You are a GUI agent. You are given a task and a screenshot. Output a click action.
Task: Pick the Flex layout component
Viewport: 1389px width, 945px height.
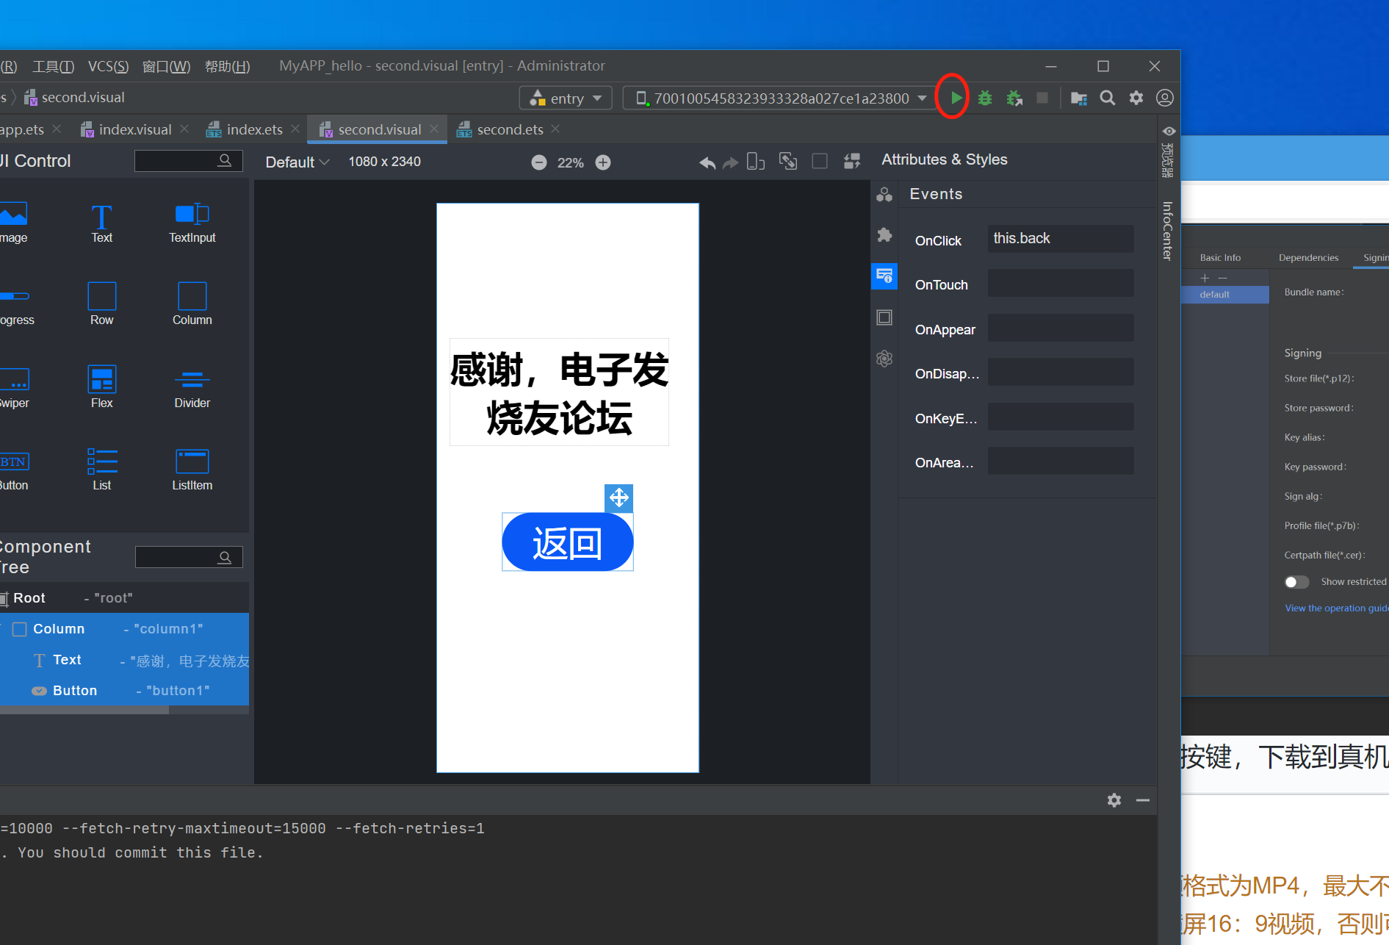pos(101,387)
